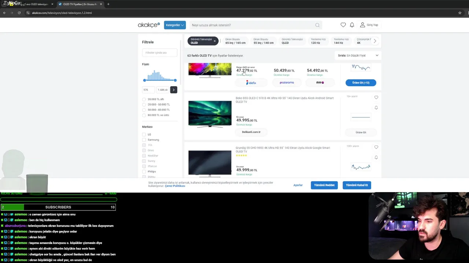Click minimum price field 576

click(x=148, y=89)
